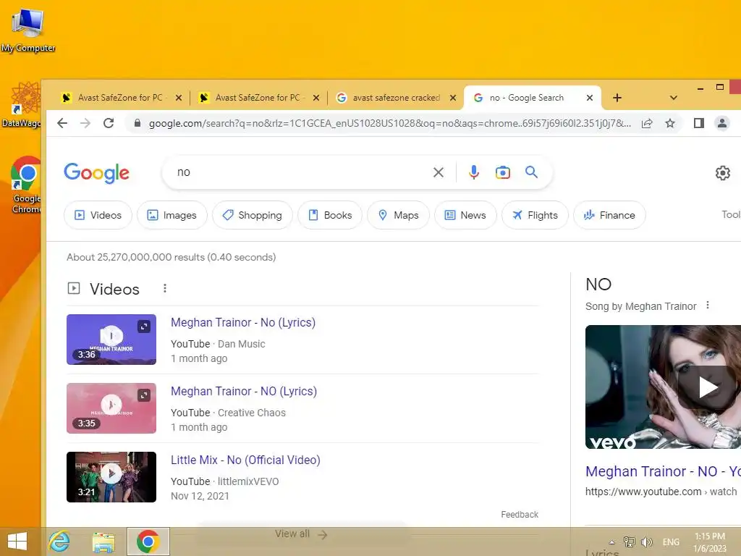Switch the ENG input language indicator

tap(671, 542)
